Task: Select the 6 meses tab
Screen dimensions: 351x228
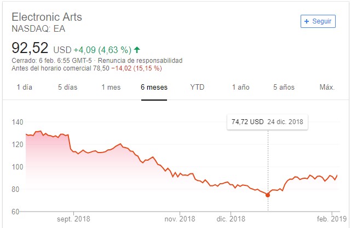Action: pyautogui.click(x=154, y=87)
